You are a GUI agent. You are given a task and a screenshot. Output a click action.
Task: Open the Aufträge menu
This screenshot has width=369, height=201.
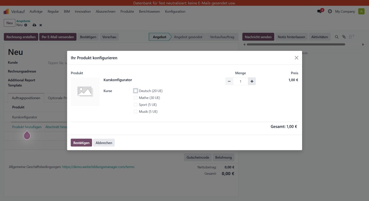pos(36,12)
